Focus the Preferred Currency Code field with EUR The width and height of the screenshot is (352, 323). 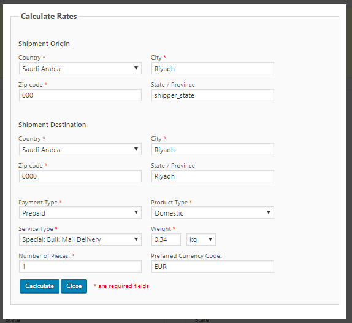coord(213,267)
